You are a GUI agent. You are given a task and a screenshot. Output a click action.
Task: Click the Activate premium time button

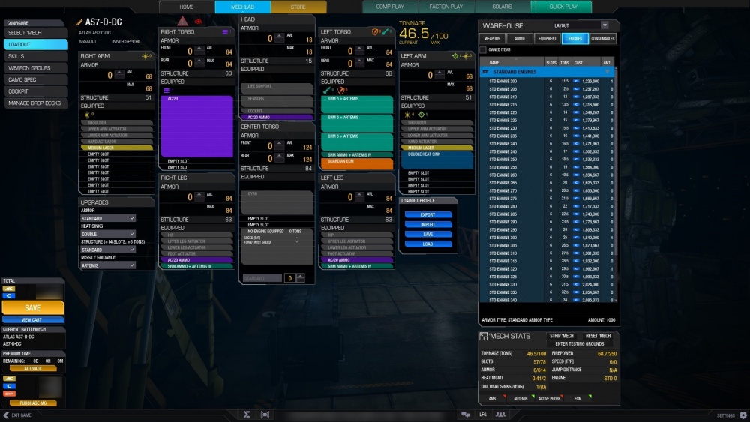point(33,369)
